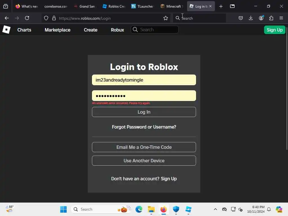Reload the current page

click(27, 18)
